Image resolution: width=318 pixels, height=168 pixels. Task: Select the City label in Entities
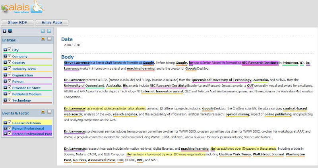(x=16, y=50)
